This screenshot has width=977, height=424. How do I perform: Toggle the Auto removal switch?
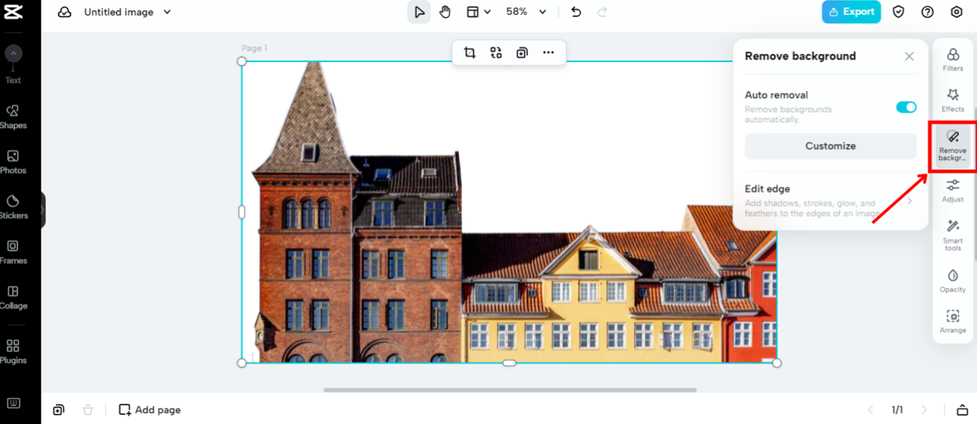click(906, 107)
